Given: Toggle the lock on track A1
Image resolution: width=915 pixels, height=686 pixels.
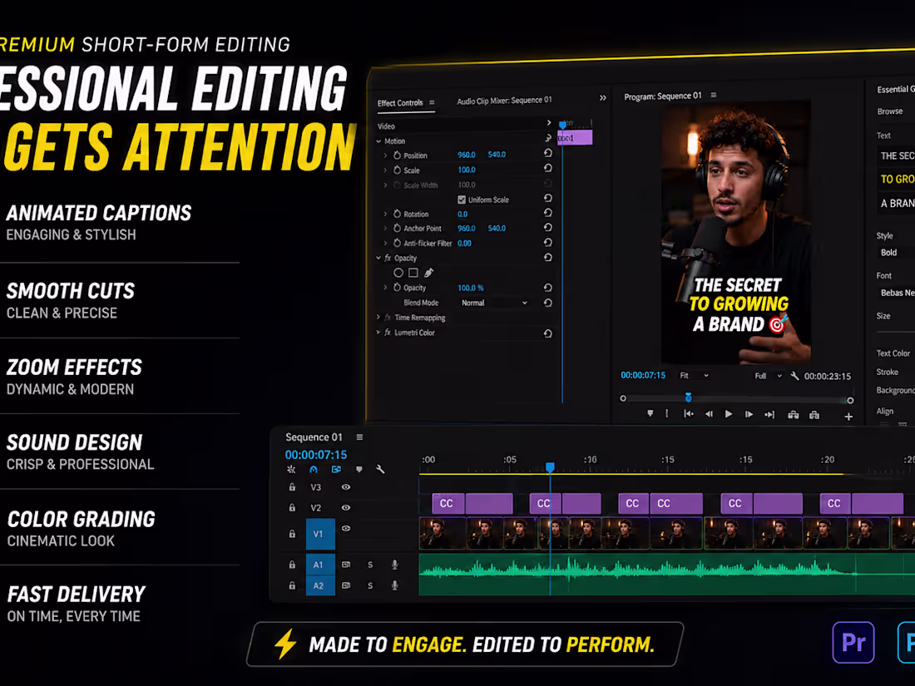Looking at the screenshot, I should click(x=292, y=565).
